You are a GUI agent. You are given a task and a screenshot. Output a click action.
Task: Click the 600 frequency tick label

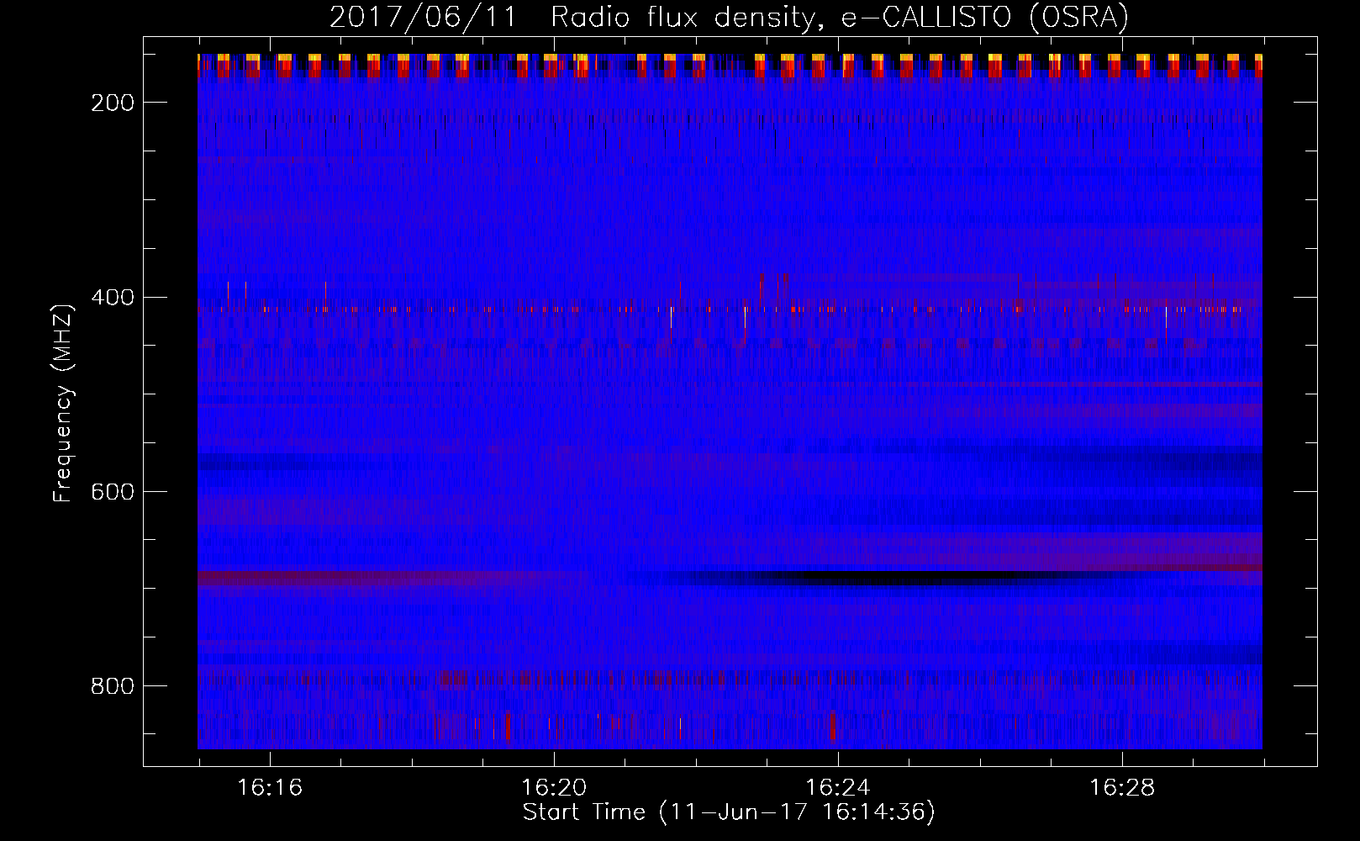(x=113, y=492)
